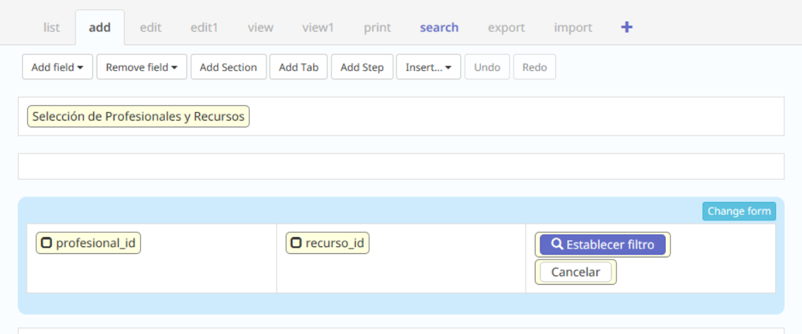Click the square icon beside profesional_id
The image size is (802, 334).
pyautogui.click(x=47, y=242)
